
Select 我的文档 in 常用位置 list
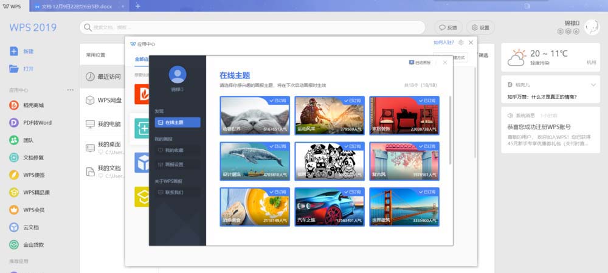[102, 171]
